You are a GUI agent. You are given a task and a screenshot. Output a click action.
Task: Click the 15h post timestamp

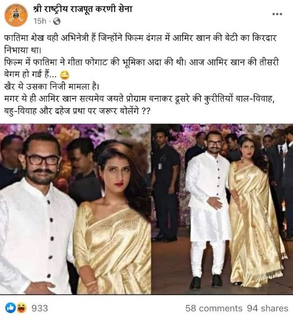tap(40, 21)
